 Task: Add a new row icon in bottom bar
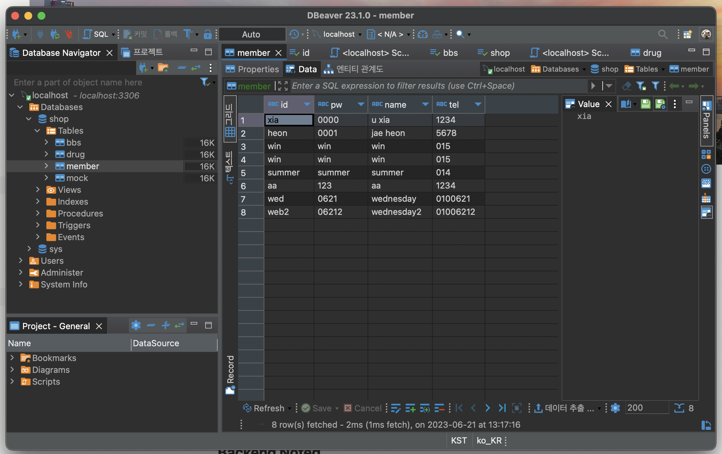pos(410,408)
